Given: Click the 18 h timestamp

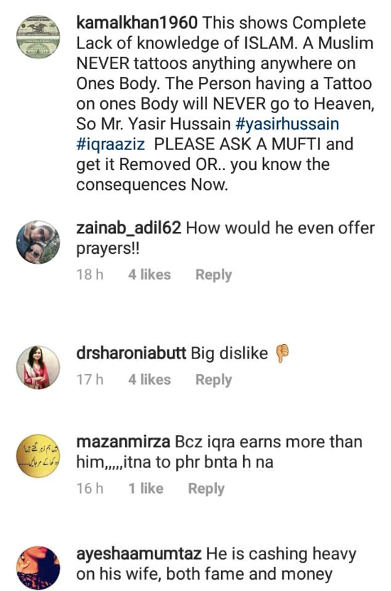Looking at the screenshot, I should pos(90,275).
